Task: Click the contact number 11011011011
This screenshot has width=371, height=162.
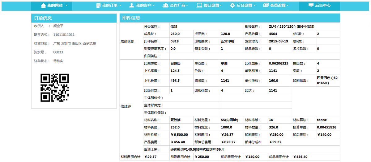Action: pos(64,35)
